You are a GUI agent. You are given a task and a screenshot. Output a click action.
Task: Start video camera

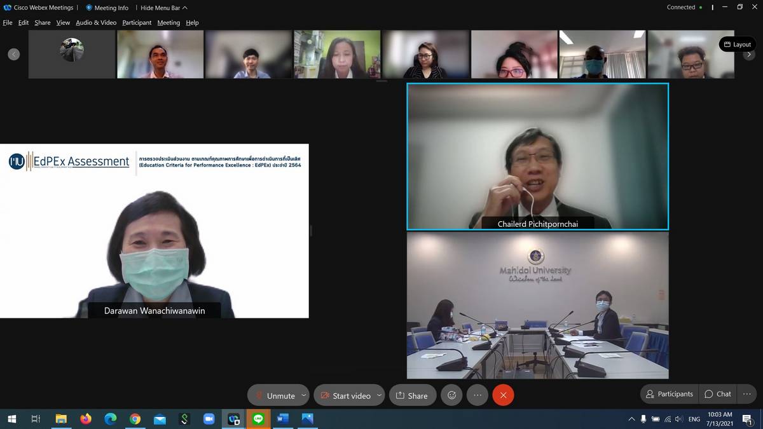pyautogui.click(x=344, y=395)
